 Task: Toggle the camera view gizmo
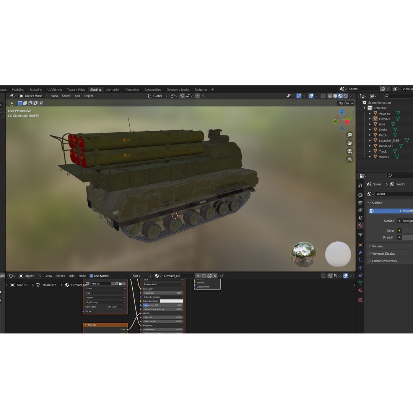click(x=350, y=151)
